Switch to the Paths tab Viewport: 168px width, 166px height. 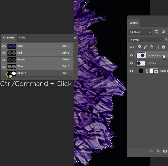pos(23,38)
